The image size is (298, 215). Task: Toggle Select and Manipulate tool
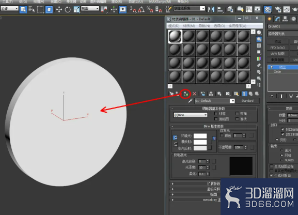[114, 9]
